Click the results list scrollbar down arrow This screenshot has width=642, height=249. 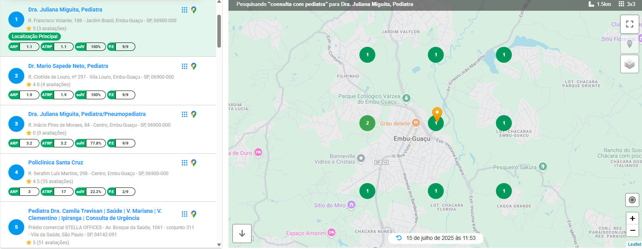click(x=219, y=245)
